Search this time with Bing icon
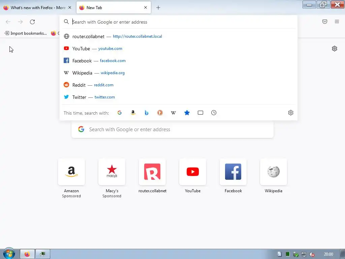 pyautogui.click(x=147, y=113)
